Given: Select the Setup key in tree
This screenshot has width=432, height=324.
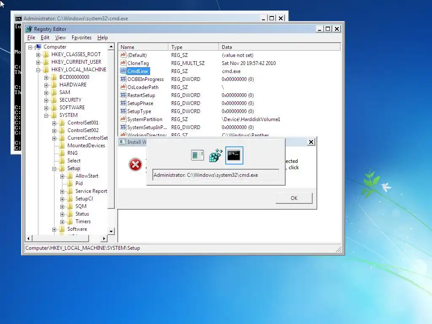Looking at the screenshot, I should point(73,168).
